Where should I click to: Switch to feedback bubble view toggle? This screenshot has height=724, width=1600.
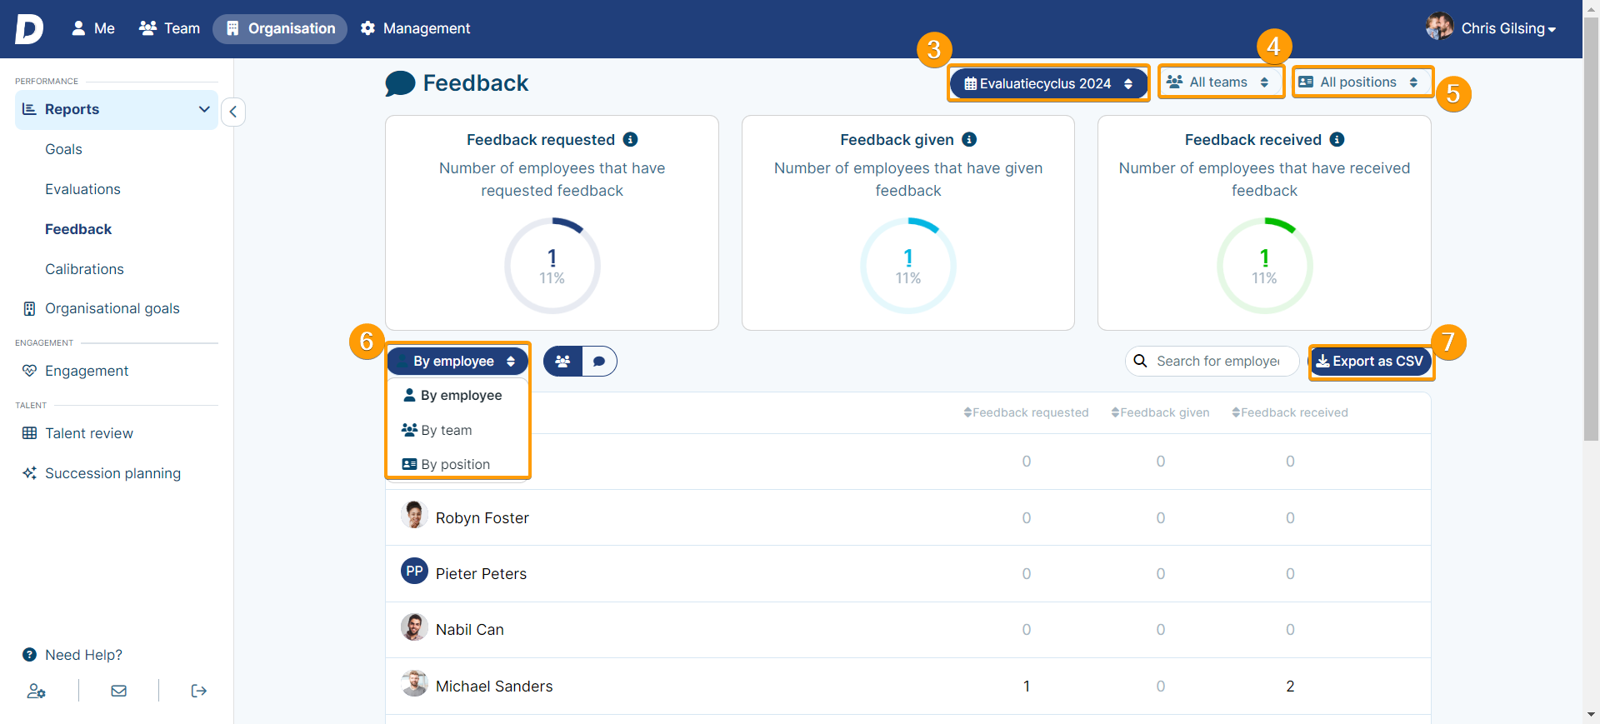[599, 362]
